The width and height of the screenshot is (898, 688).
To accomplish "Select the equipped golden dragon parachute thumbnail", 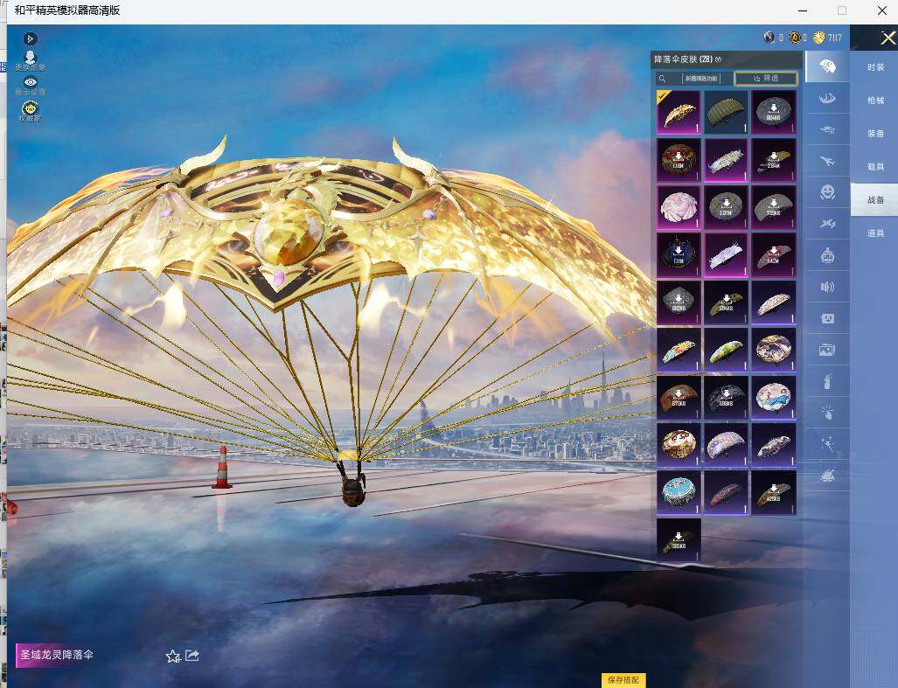I will point(679,112).
